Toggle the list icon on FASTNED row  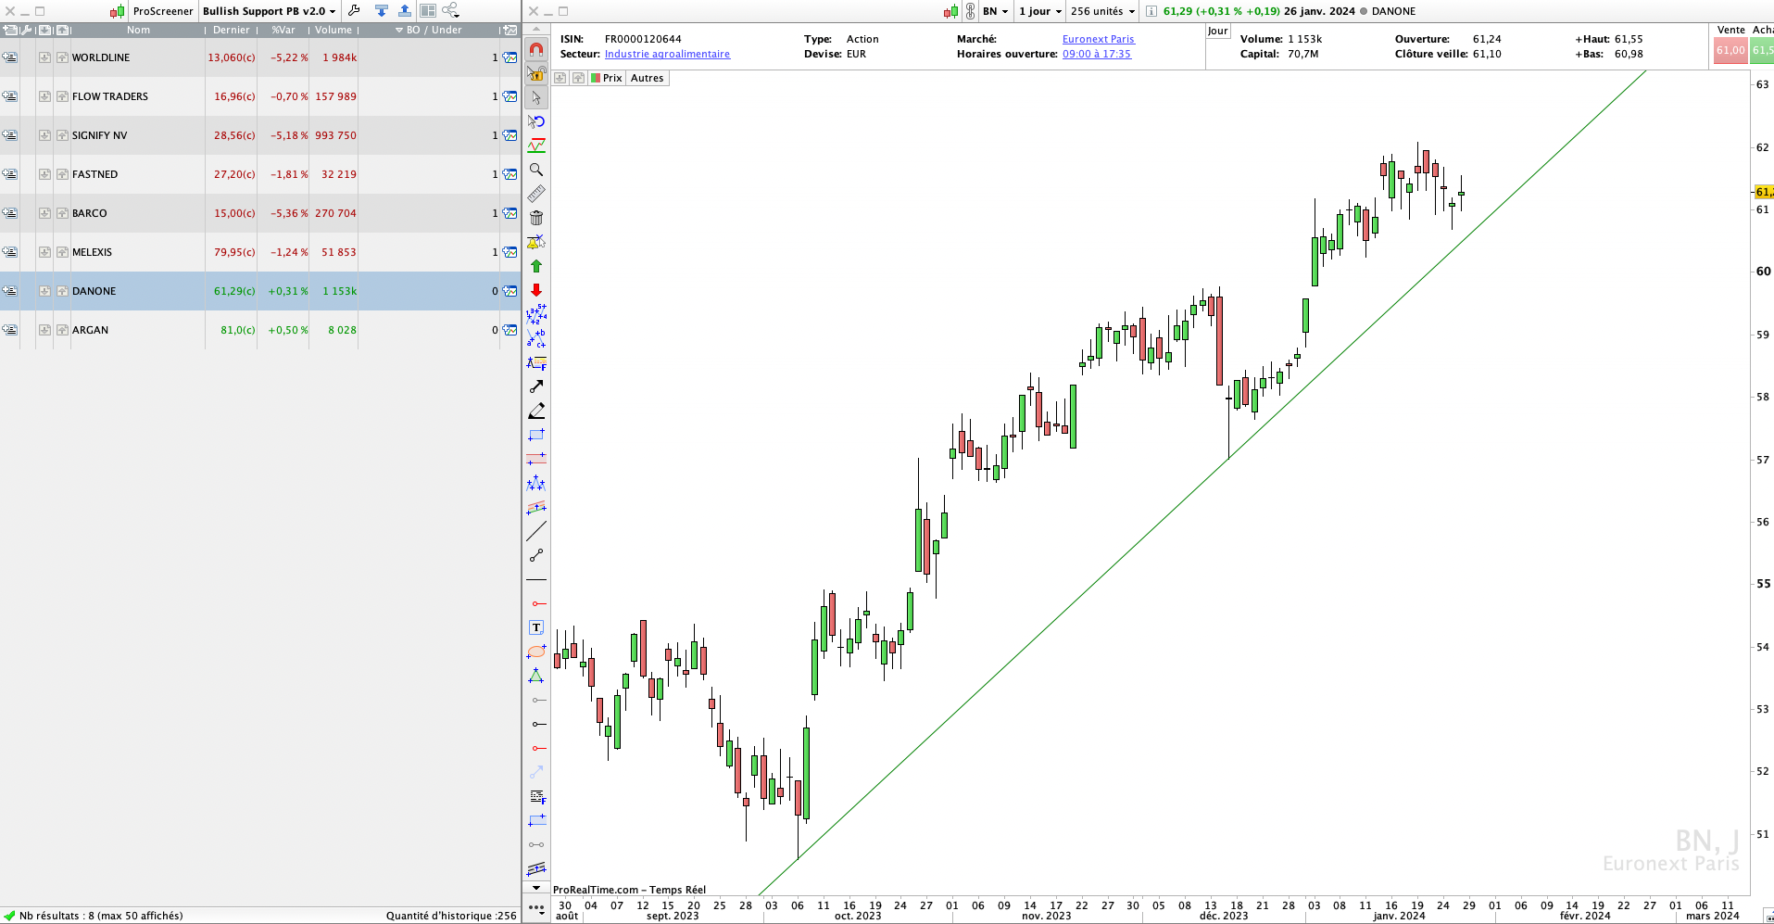tap(9, 174)
